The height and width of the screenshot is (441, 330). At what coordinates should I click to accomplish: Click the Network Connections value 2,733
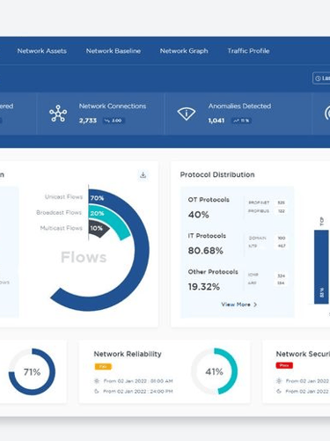pyautogui.click(x=88, y=121)
